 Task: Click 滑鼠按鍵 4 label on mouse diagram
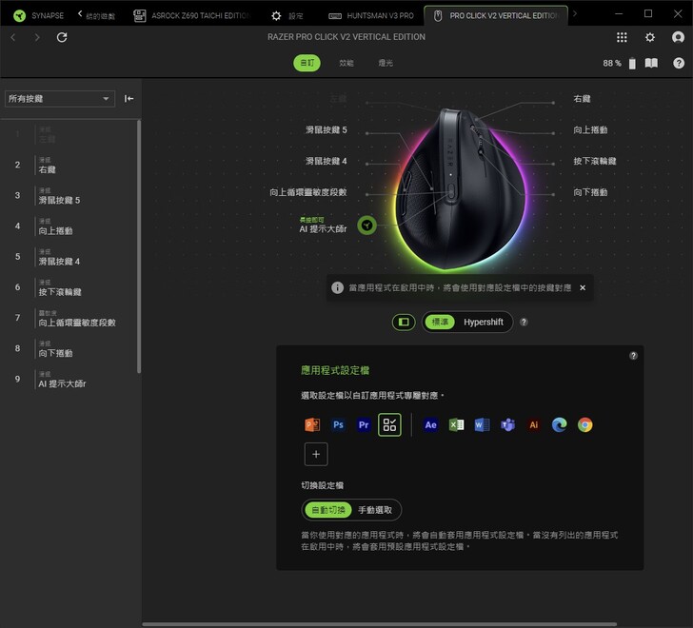327,161
